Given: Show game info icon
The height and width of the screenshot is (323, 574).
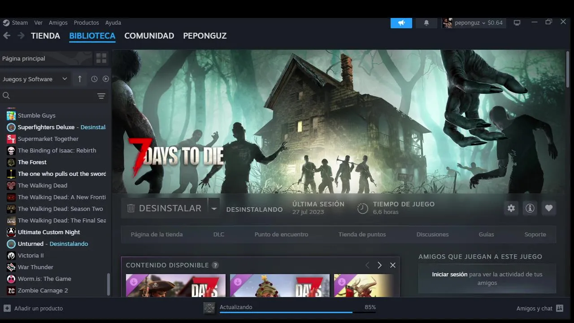Looking at the screenshot, I should coord(530,208).
